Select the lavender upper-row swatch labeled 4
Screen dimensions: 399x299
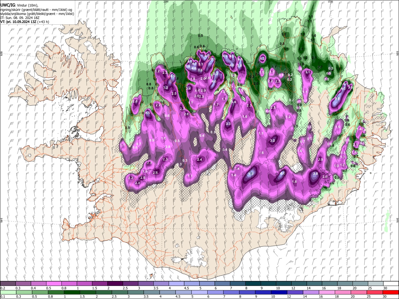pos(176,283)
